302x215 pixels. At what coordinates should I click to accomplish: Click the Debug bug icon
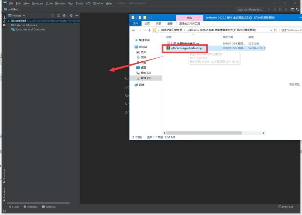pos(275,9)
